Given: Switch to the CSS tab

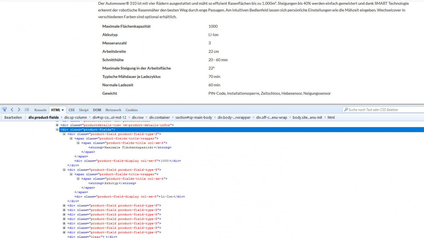Looking at the screenshot, I should (x=72, y=110).
